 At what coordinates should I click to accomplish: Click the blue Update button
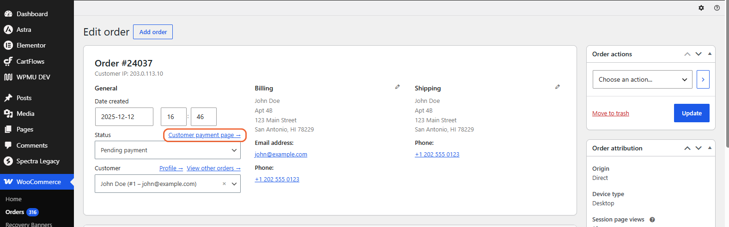coord(692,113)
